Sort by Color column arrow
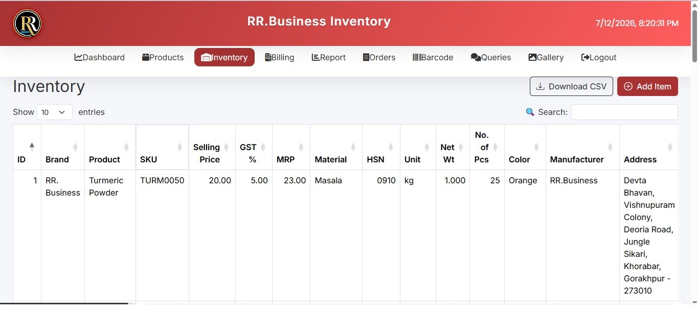The width and height of the screenshot is (698, 313). point(537,147)
